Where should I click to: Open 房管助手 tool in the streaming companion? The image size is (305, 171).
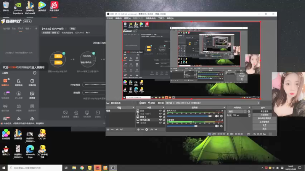tap(19, 82)
